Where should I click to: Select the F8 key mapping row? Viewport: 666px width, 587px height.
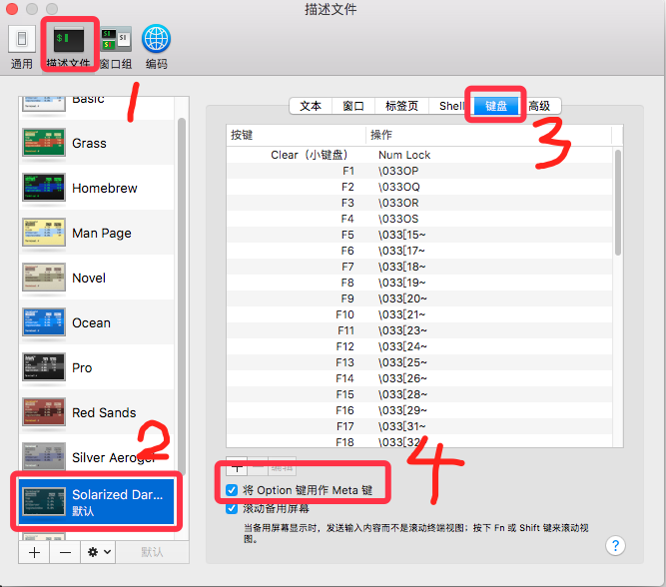419,283
